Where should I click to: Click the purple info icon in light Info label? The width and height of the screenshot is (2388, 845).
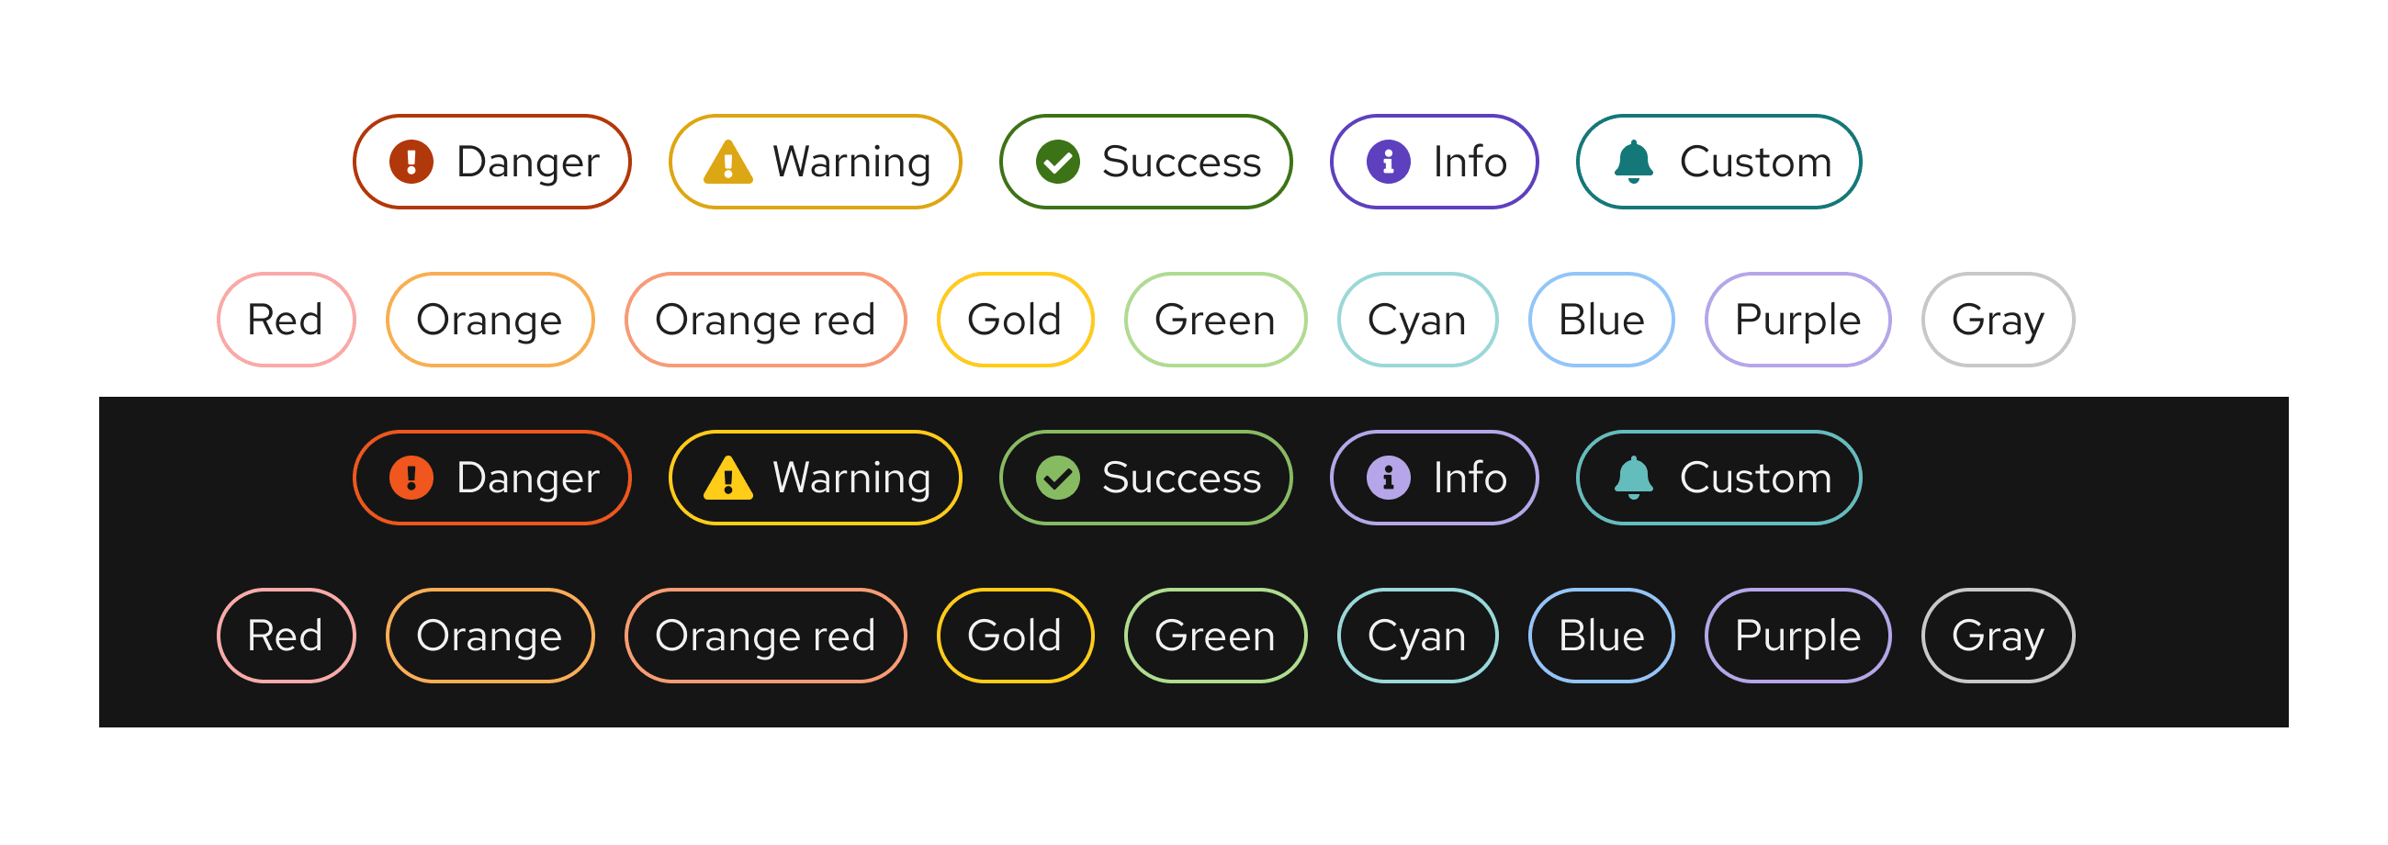coord(1388,163)
